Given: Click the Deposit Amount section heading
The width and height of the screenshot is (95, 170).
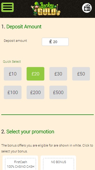Looking at the screenshot, I should click(22, 27).
